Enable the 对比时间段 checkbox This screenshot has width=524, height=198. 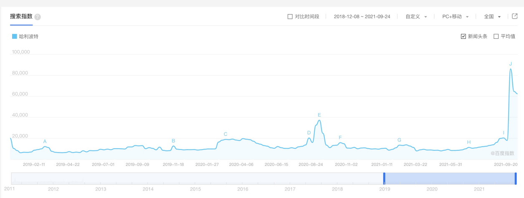[290, 17]
